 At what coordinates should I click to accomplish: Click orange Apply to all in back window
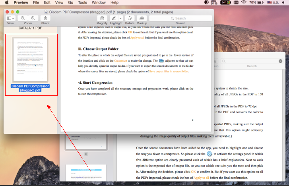click(201, 178)
